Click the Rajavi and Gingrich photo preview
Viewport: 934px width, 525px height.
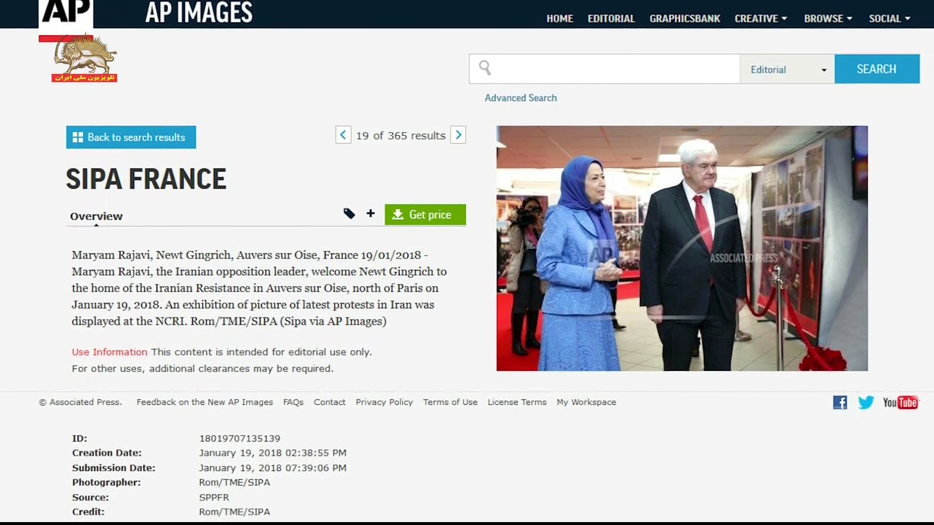[682, 248]
